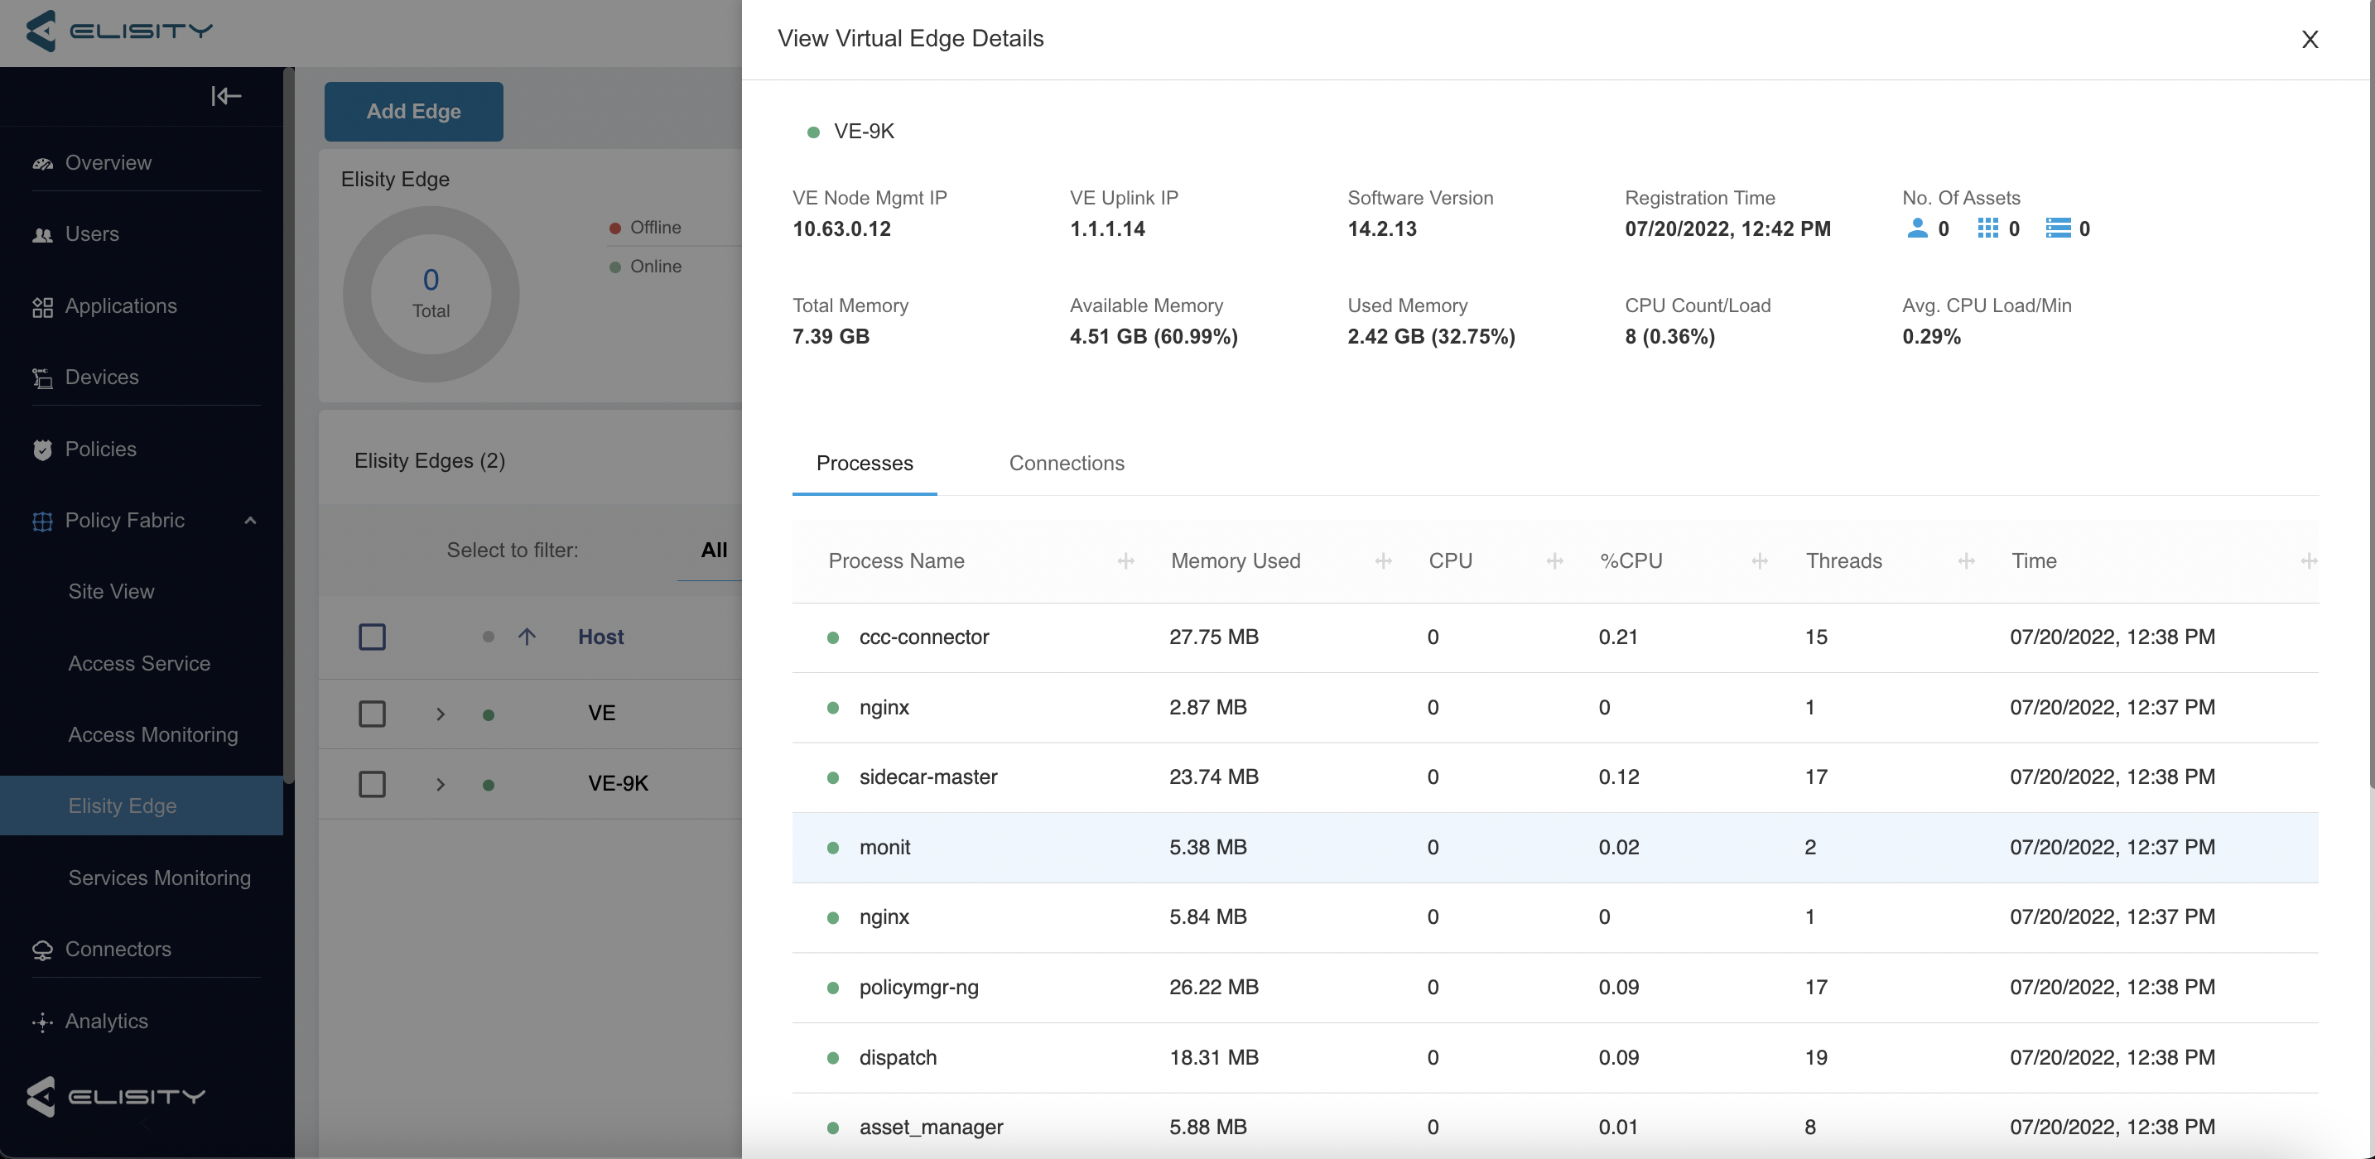Sort by Threads column header
This screenshot has width=2375, height=1159.
click(1844, 560)
